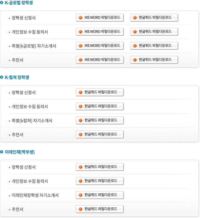Image resolution: width=200 pixels, height=218 pixels.
Task: Download K-글로벌 장학생 신청서 한글워드 file
Action: (x=154, y=18)
